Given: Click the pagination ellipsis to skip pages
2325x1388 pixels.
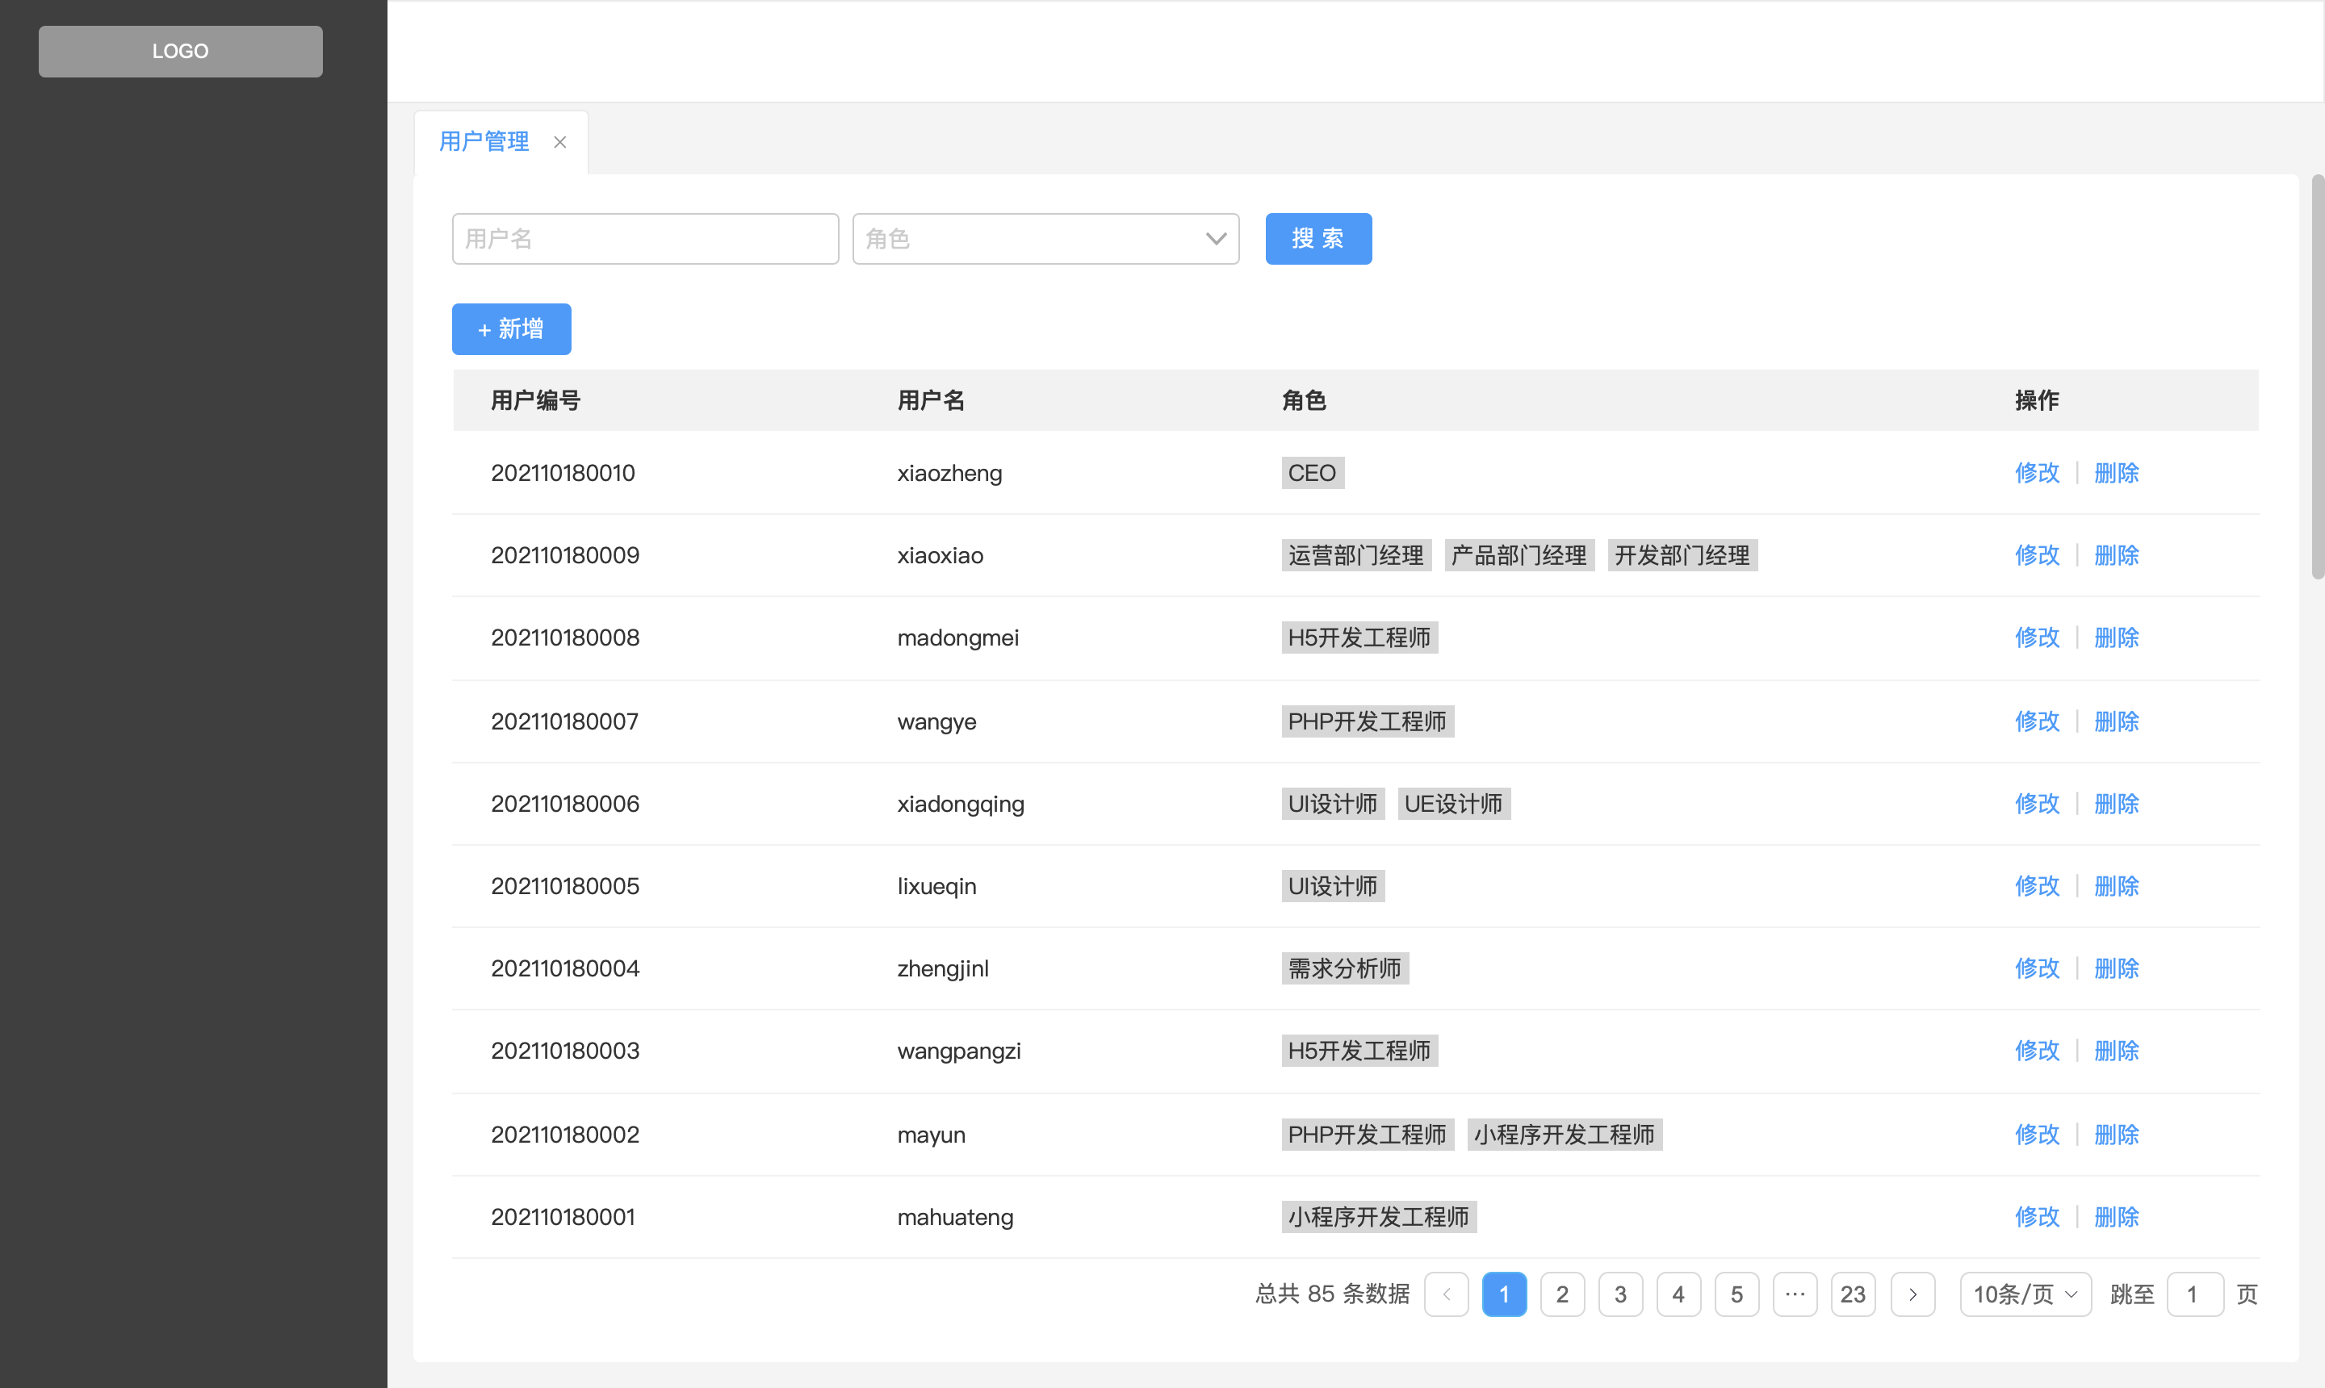Looking at the screenshot, I should tap(1795, 1294).
